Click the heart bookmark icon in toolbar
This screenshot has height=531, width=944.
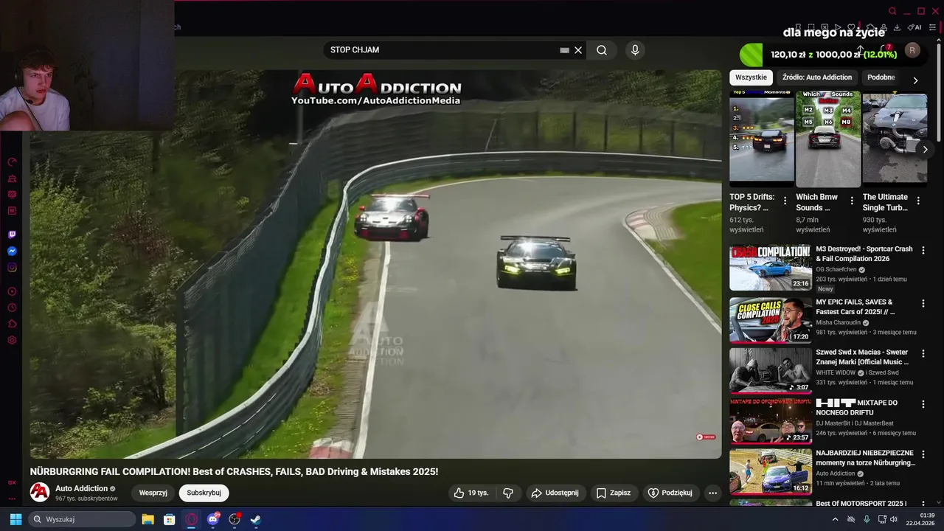(850, 27)
